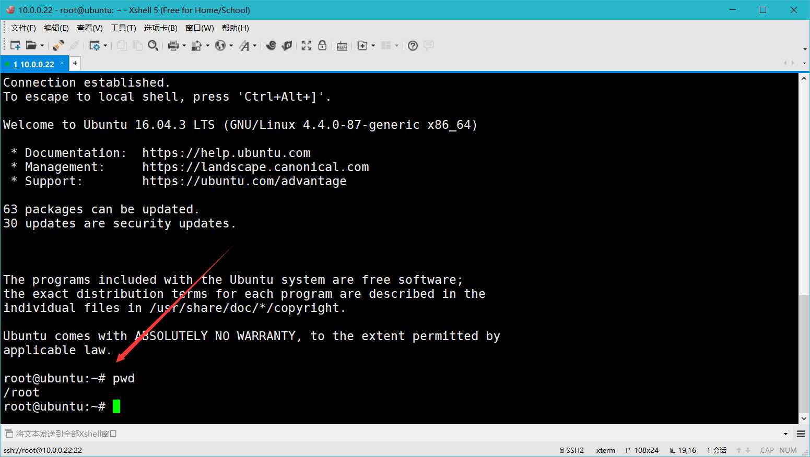Screen dimensions: 810x457
Task: Click the SSH2 status bar indicator
Action: tap(571, 450)
